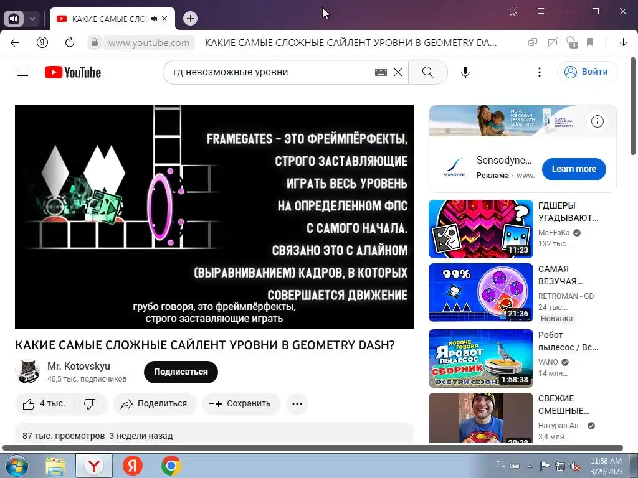
Task: Open File Explorer from taskbar
Action: (x=55, y=466)
